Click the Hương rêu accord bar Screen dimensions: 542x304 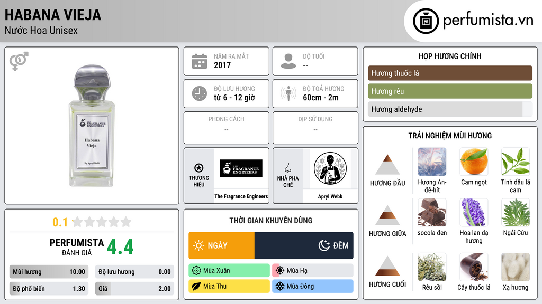[450, 91]
